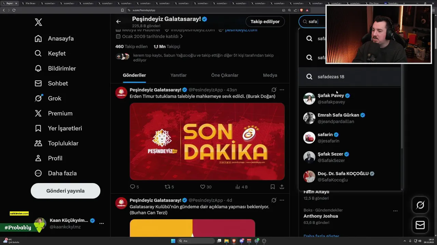Click the @PesindeyizApp handle on the 43sn post
The width and height of the screenshot is (437, 245).
[206, 90]
